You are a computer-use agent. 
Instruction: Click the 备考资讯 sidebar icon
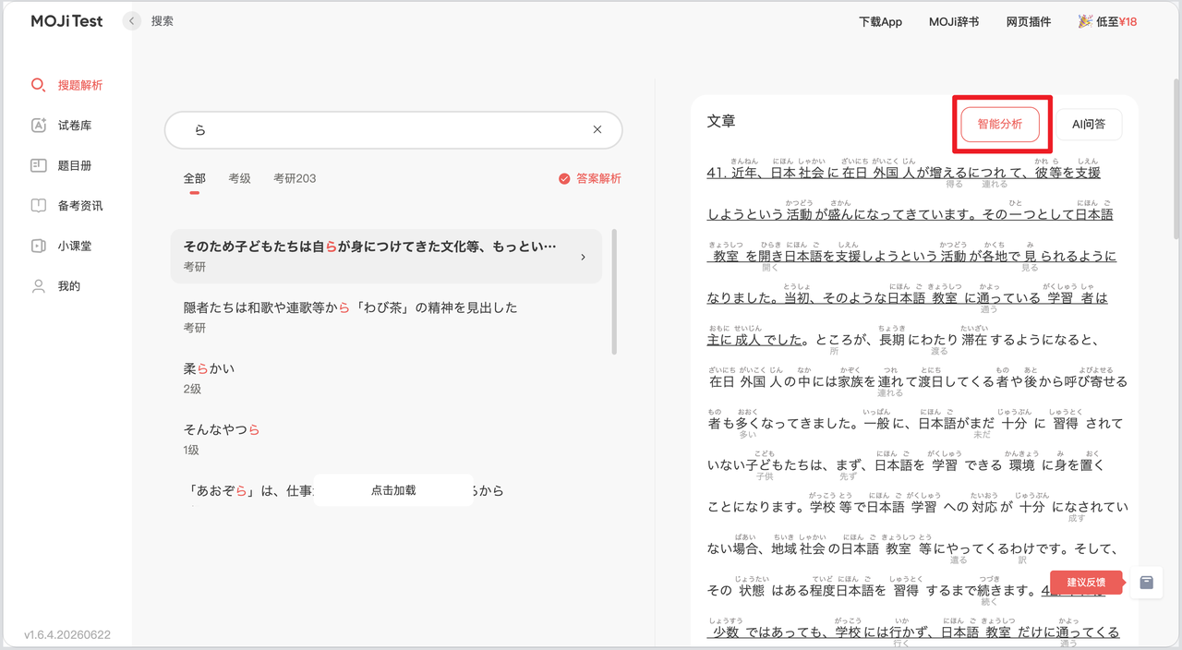(38, 206)
